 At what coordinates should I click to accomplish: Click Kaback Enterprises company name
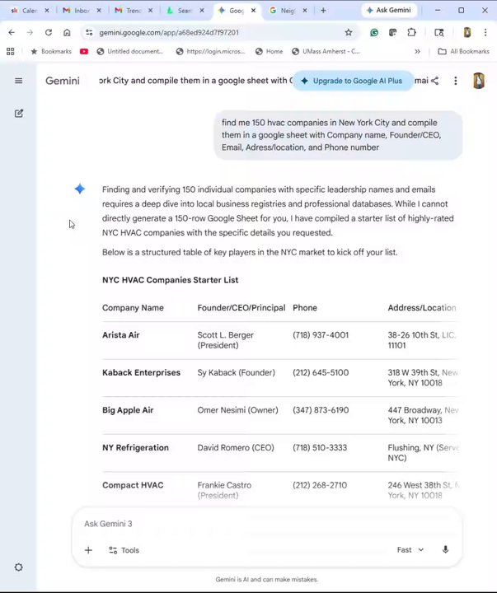(141, 372)
